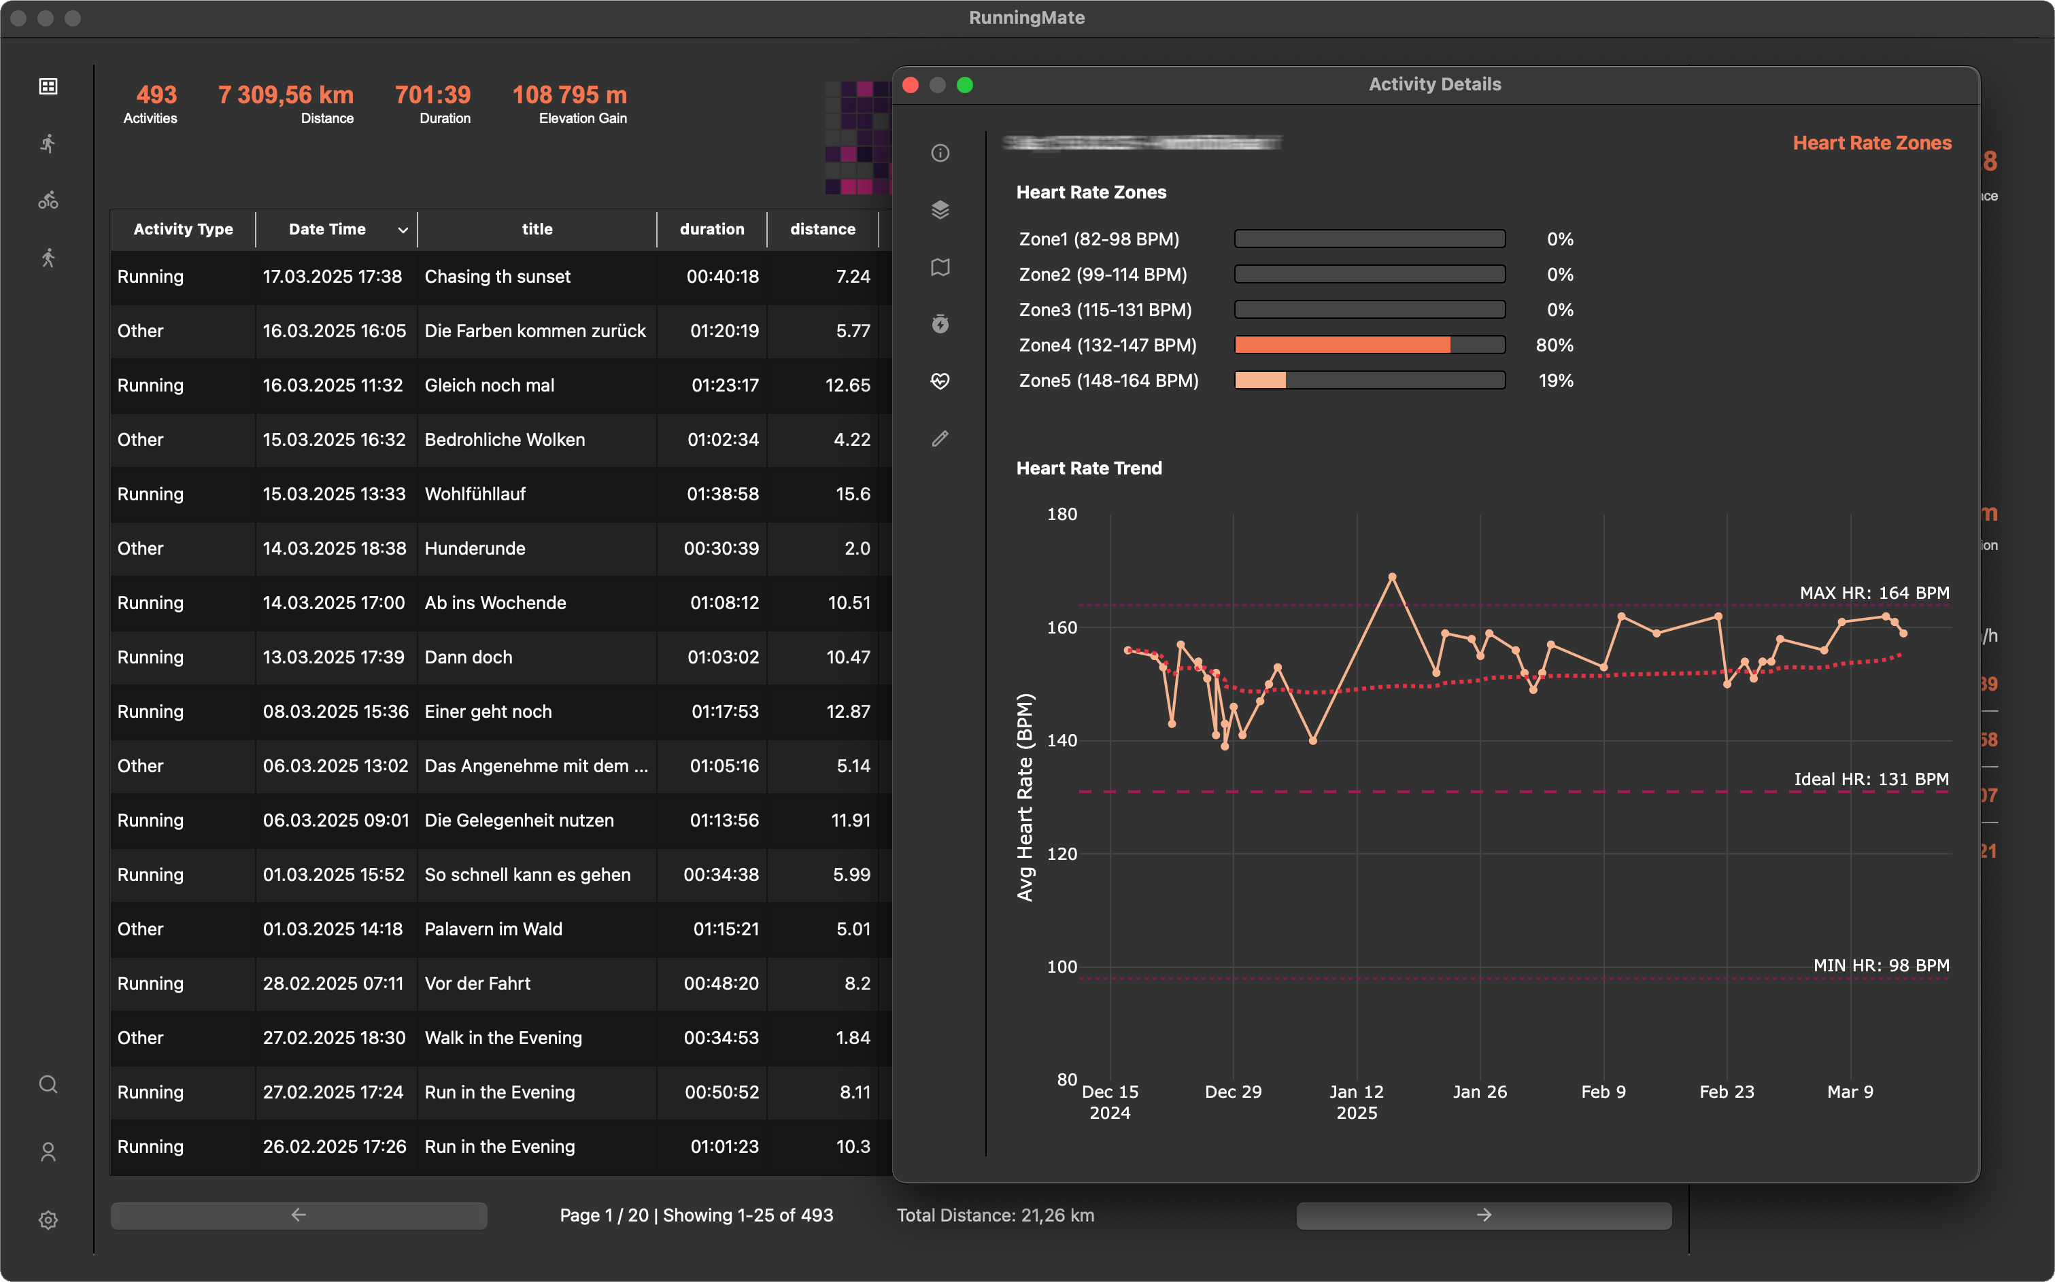The image size is (2055, 1282).
Task: Select 'Das Angenehme mit dem ...' activity
Action: (500, 765)
